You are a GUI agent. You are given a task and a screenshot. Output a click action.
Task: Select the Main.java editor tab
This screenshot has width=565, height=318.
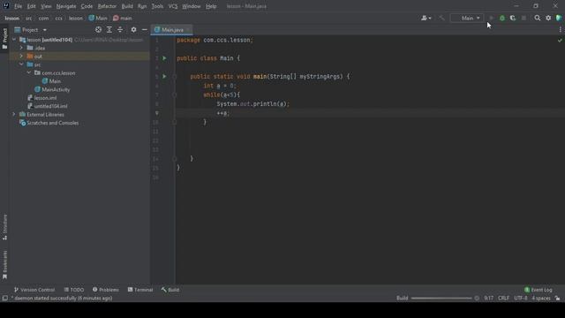pos(171,29)
